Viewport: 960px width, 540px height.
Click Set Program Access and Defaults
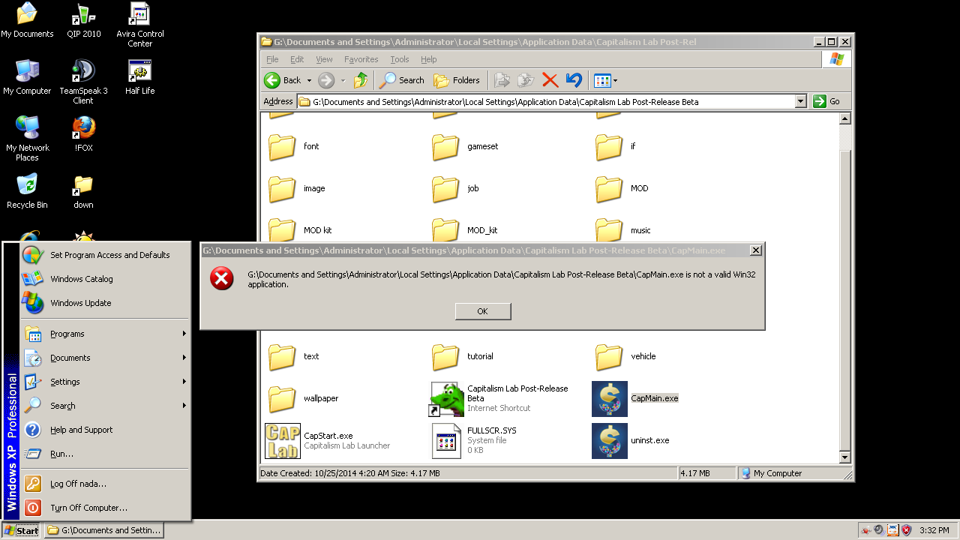tap(104, 255)
